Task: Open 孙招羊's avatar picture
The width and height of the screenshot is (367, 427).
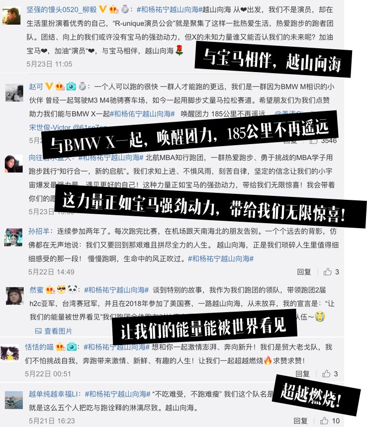Action: pos(13,238)
